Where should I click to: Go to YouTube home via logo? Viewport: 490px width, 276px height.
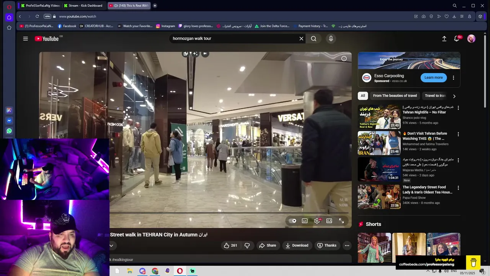(x=47, y=39)
